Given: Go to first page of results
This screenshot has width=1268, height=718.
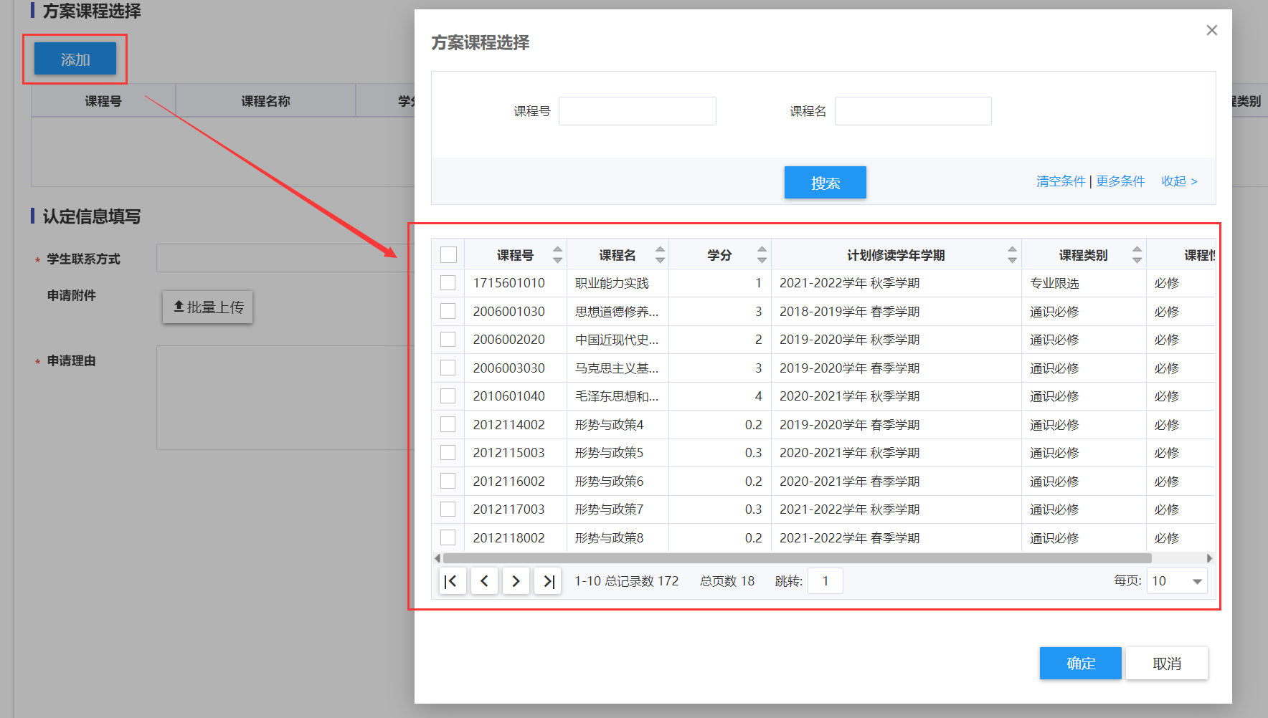Looking at the screenshot, I should 452,581.
